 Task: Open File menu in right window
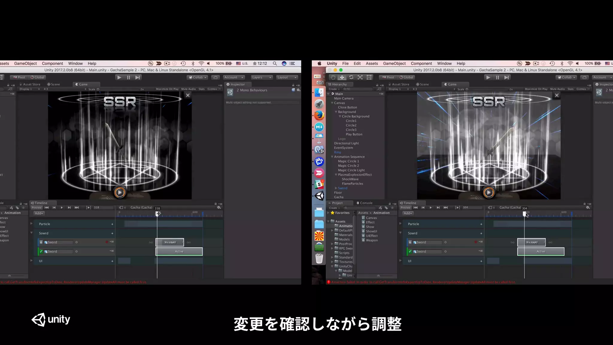coord(345,63)
